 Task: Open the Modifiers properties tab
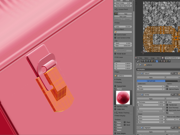[157, 61]
